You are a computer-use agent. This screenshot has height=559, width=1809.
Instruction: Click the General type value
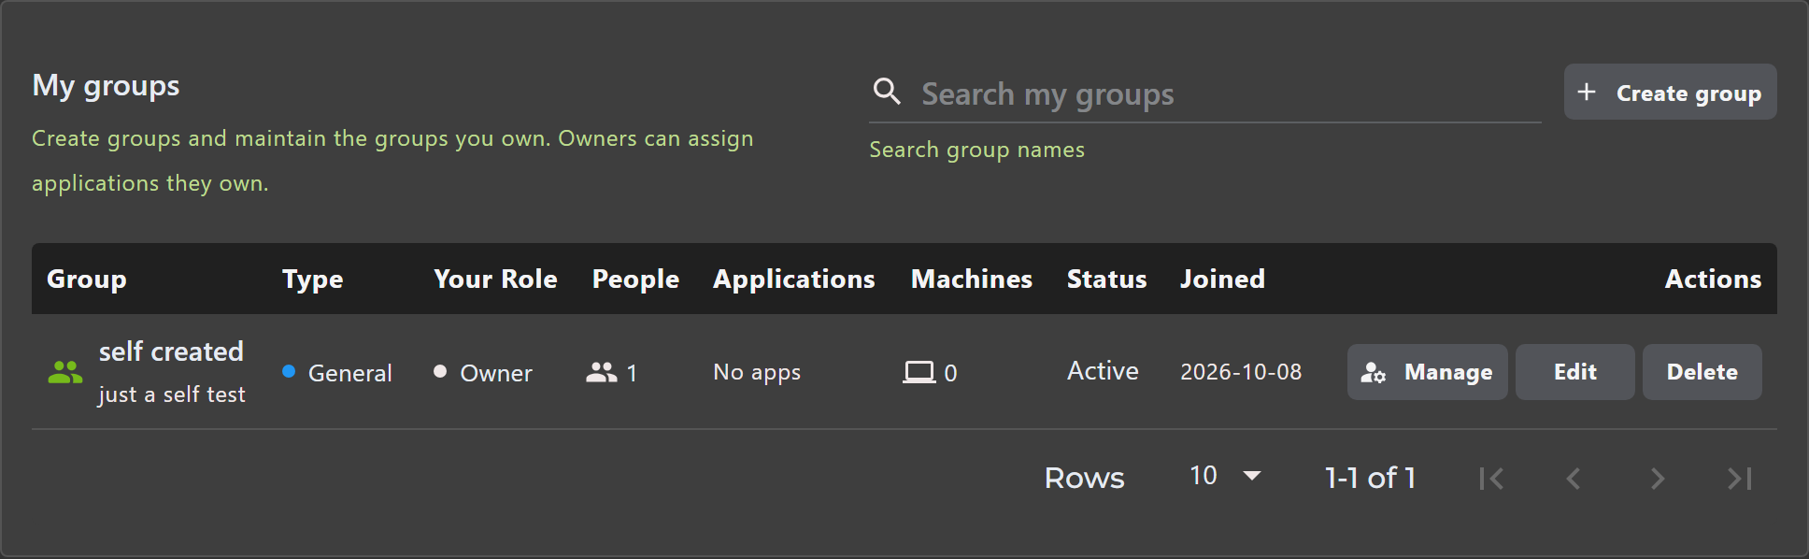click(350, 373)
